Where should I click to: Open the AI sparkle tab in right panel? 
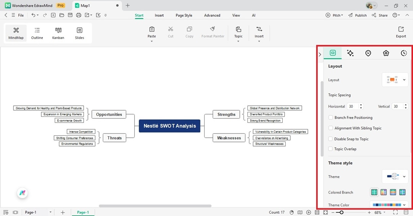(x=350, y=53)
